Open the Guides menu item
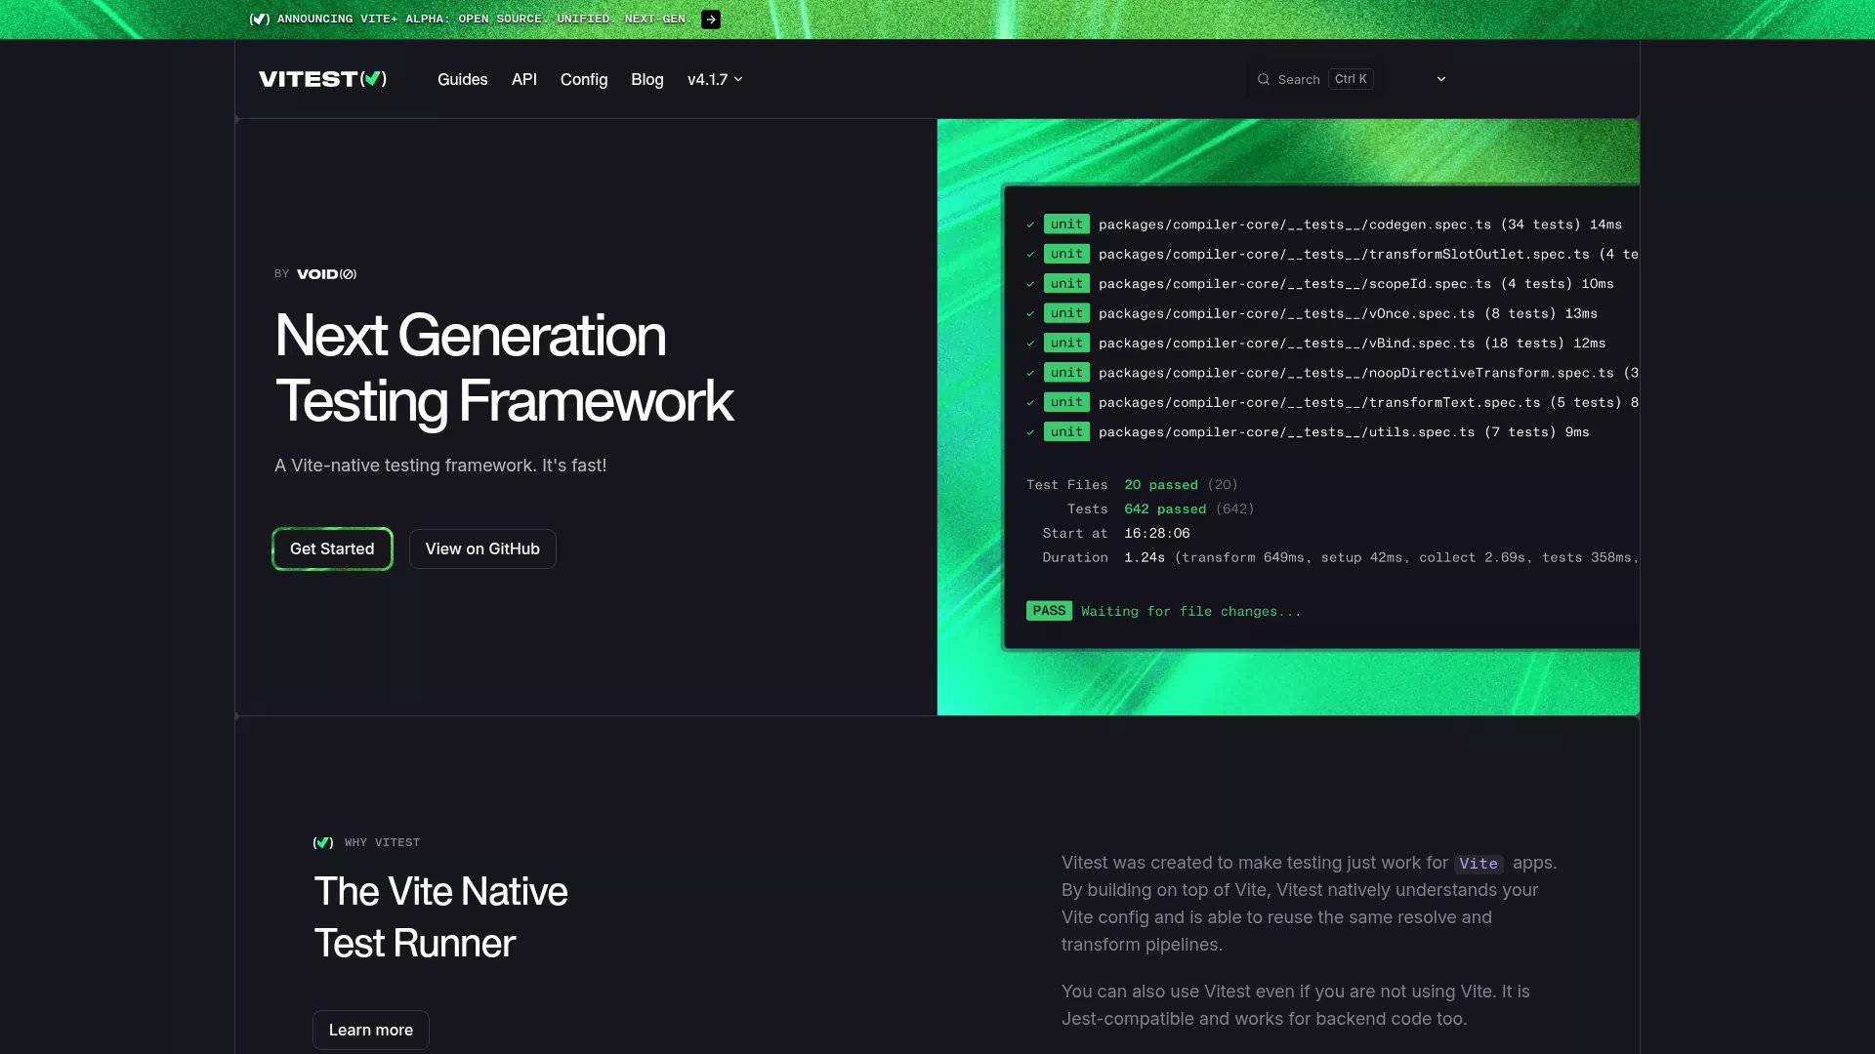 tap(463, 79)
